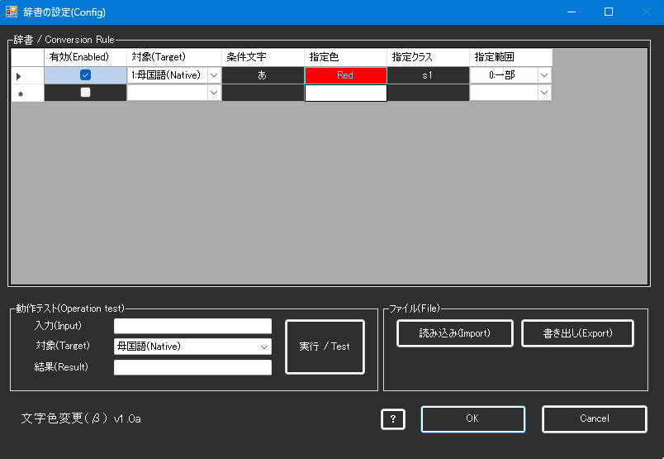Click the 入力(Input) text field
Screen dimensions: 664x459
192,326
